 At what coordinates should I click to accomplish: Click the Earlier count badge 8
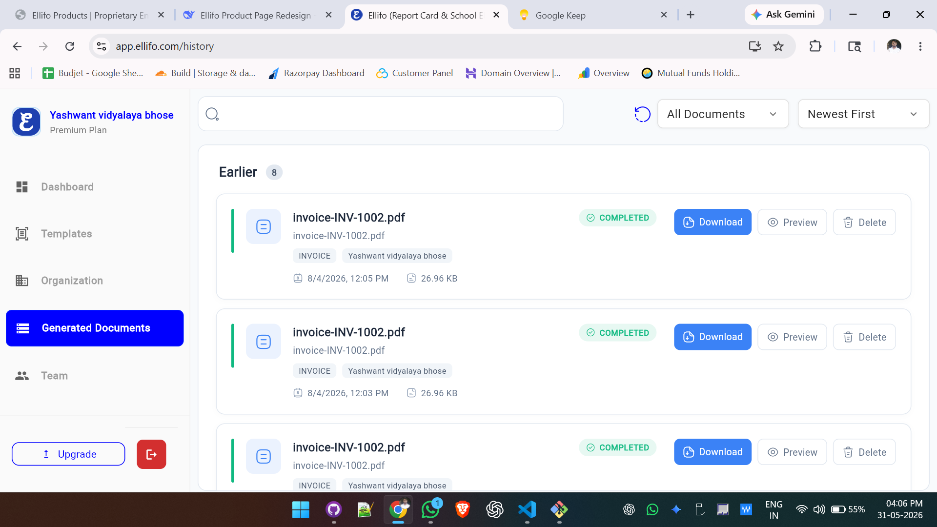pos(274,172)
